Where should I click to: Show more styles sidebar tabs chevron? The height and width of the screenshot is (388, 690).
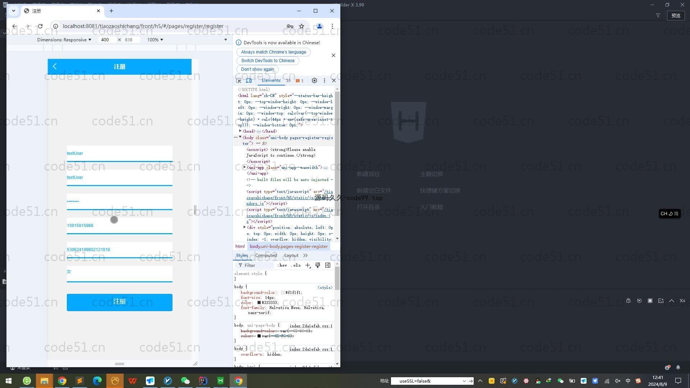305,255
